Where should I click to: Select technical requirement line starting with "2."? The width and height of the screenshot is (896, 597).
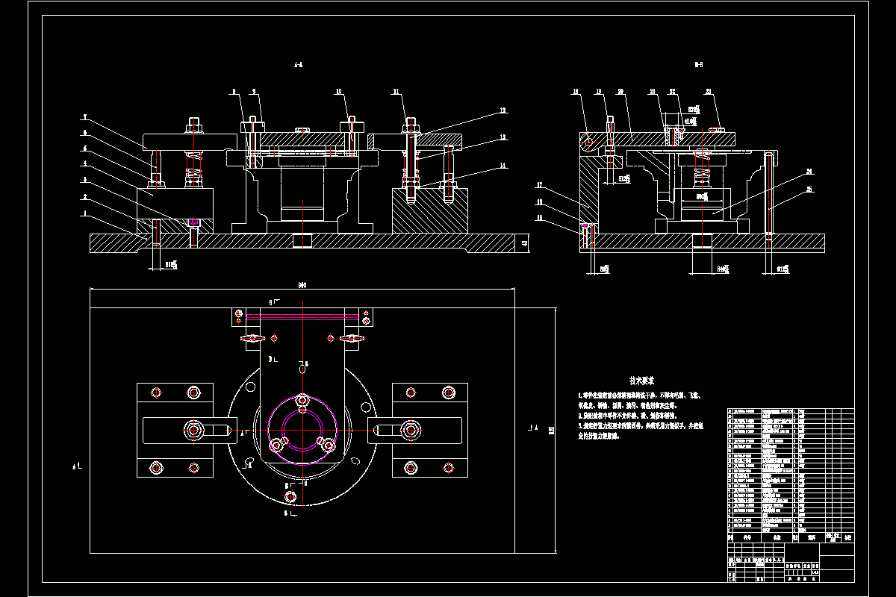click(627, 416)
